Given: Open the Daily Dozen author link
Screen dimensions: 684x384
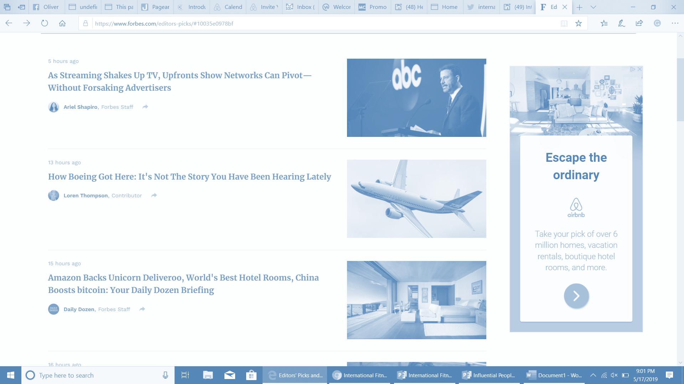Looking at the screenshot, I should click(79, 309).
